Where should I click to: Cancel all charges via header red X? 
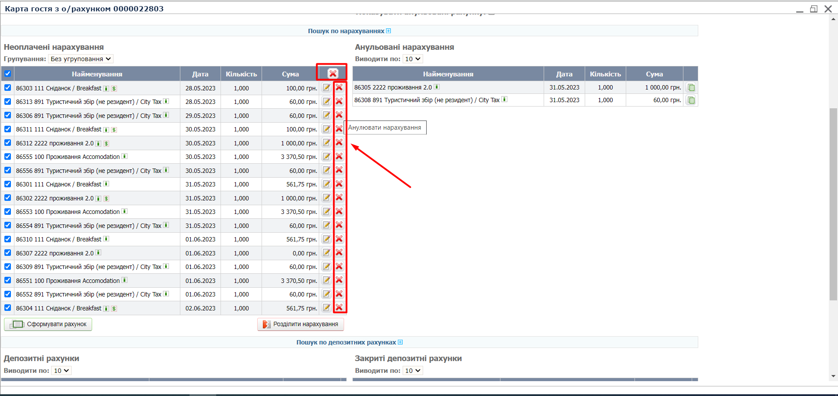coord(333,73)
